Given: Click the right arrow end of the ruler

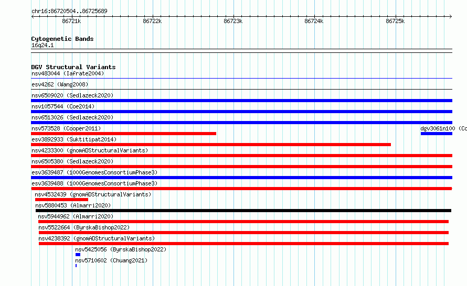Looking at the screenshot, I should click(x=450, y=16).
